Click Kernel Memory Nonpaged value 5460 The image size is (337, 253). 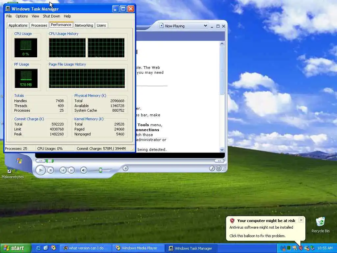coord(120,134)
